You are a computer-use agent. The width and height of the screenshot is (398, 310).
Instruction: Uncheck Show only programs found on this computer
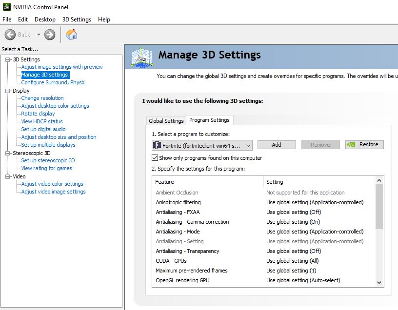coord(155,157)
